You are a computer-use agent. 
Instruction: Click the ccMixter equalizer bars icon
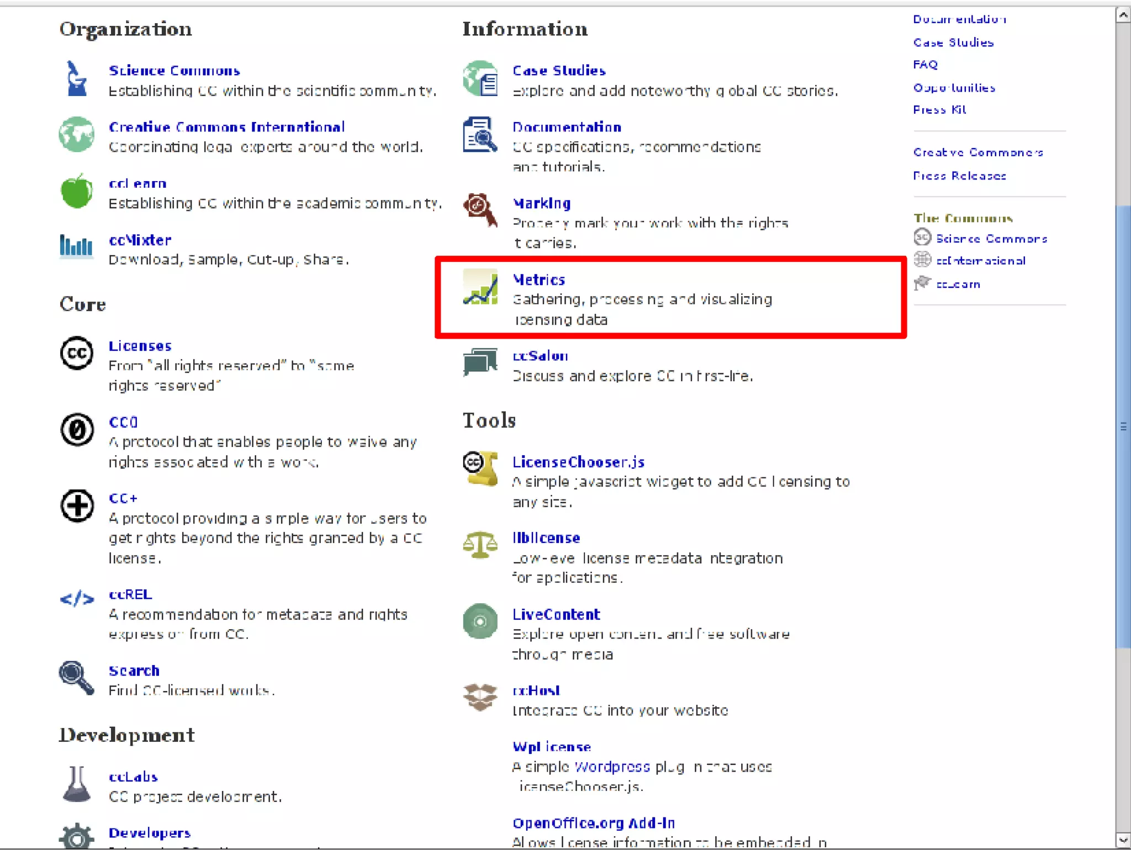pos(76,246)
